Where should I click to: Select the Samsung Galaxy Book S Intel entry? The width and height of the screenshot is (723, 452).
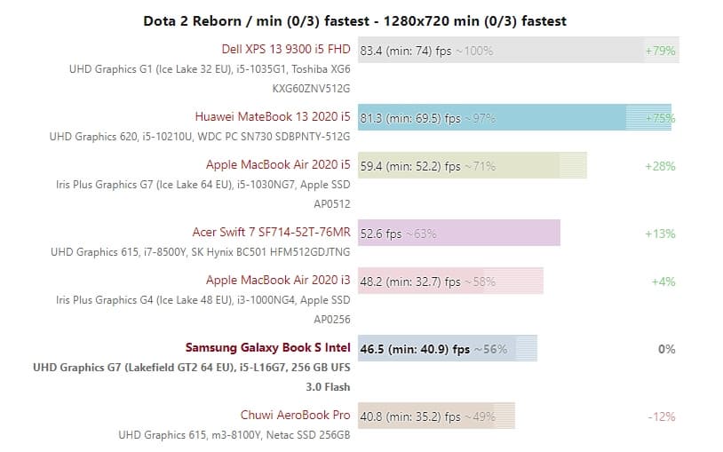coord(267,348)
